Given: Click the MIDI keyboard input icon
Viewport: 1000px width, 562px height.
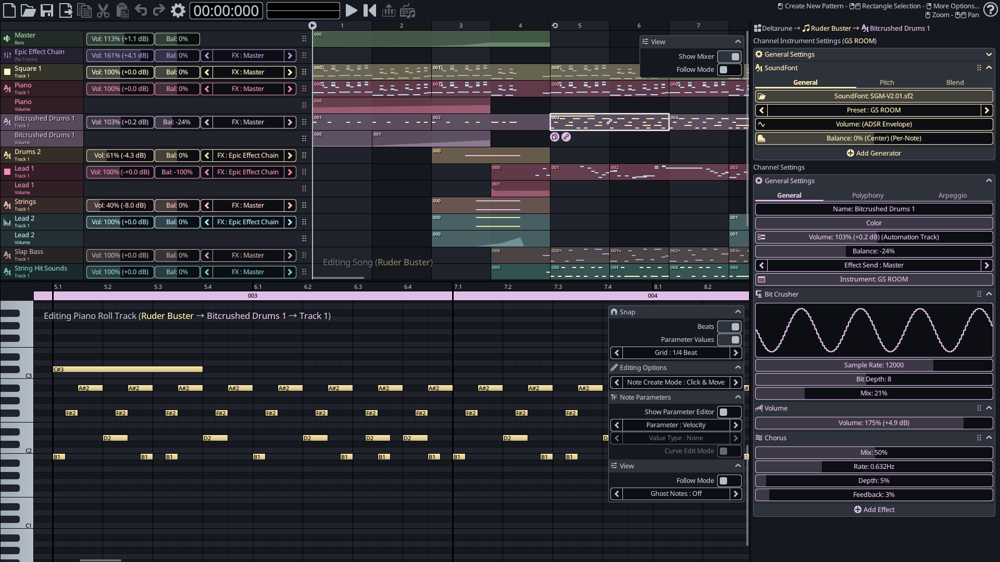Looking at the screenshot, I should [x=389, y=10].
